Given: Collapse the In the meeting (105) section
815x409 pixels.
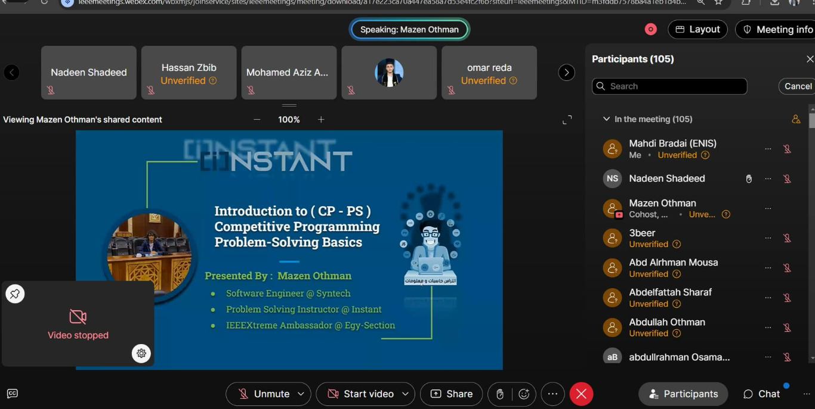Looking at the screenshot, I should 607,119.
